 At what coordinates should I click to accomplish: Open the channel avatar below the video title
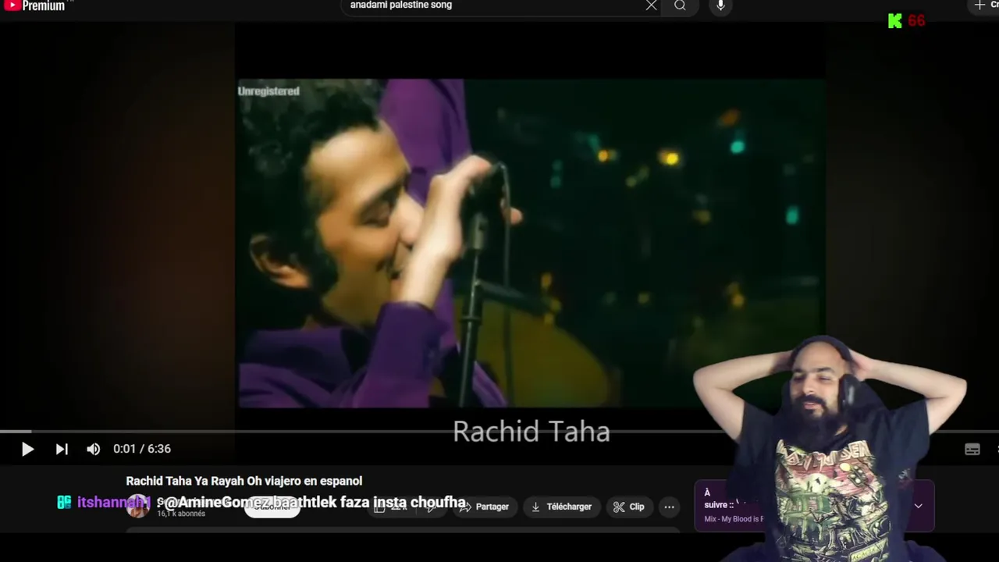pyautogui.click(x=138, y=506)
